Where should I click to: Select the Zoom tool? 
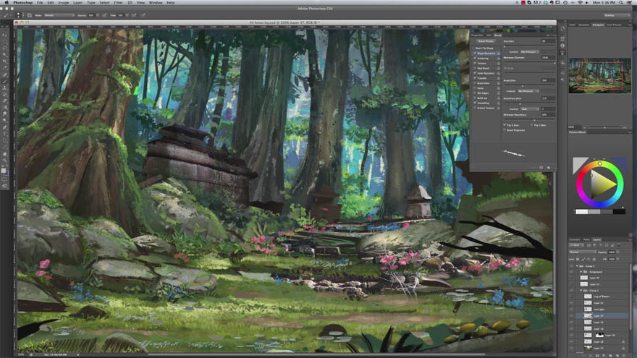[x=5, y=160]
